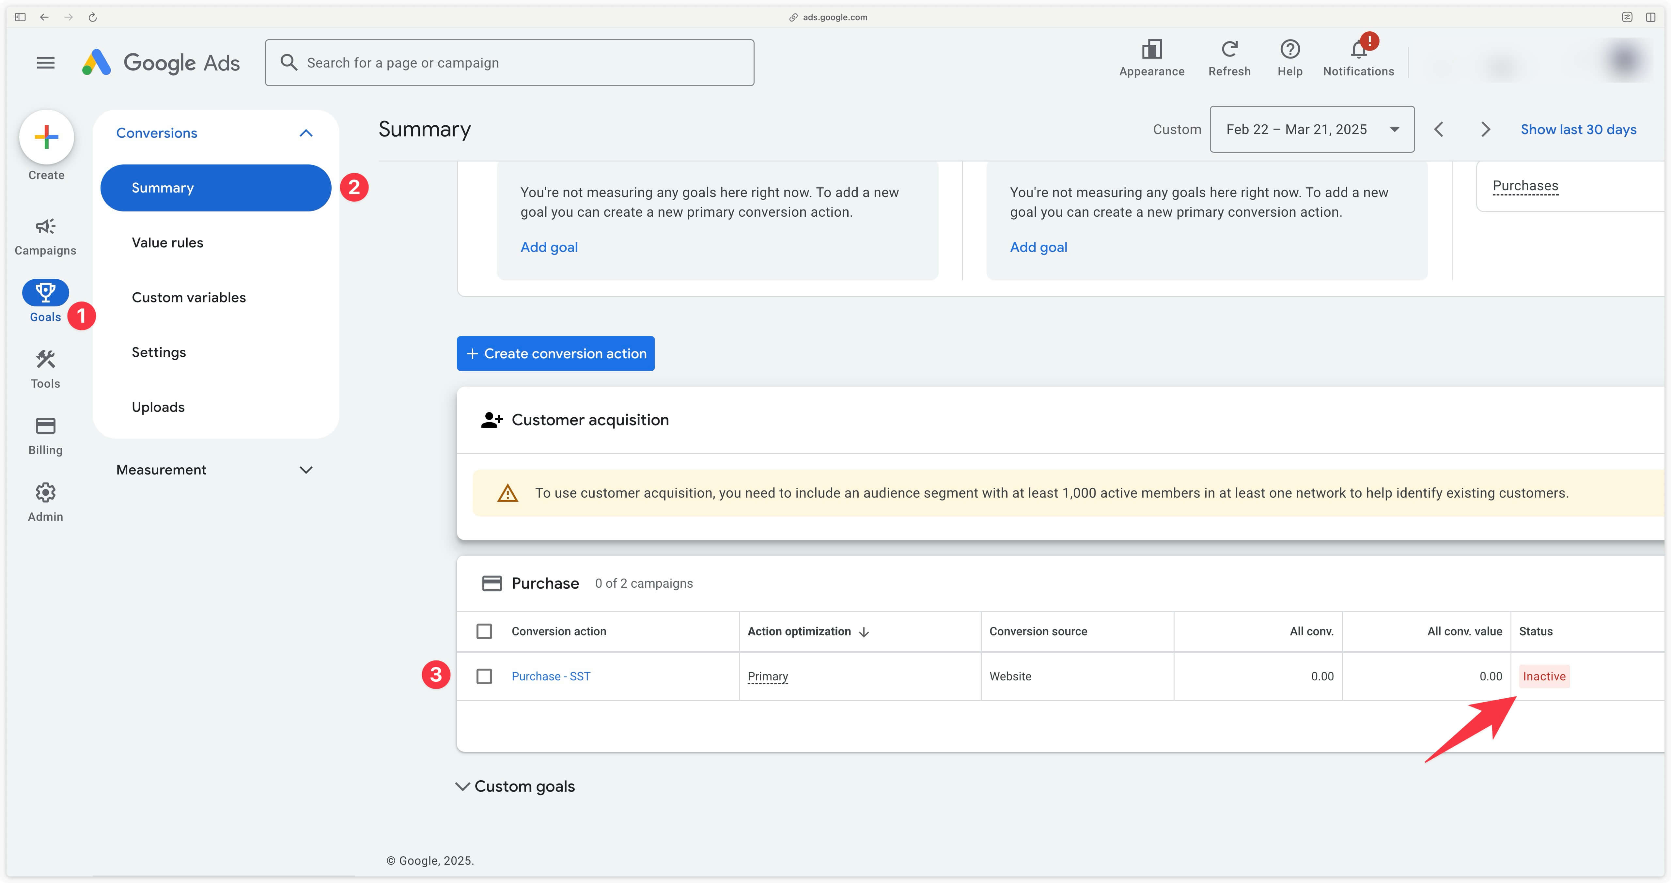
Task: Open the Appearance settings
Action: pyautogui.click(x=1151, y=58)
